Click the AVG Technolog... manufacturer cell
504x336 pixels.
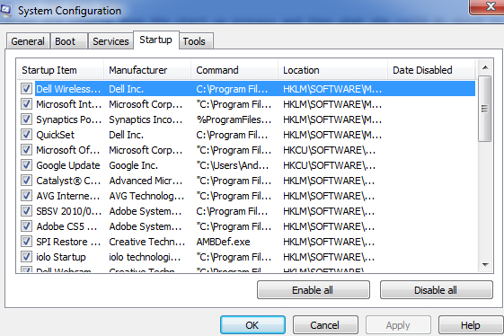click(x=146, y=196)
